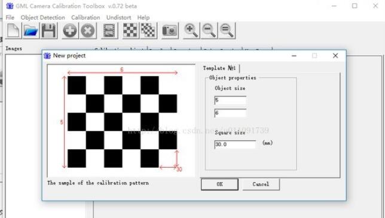385x218 pixels.
Task: Click the checkerboard calibration pattern preview
Action: point(122,122)
